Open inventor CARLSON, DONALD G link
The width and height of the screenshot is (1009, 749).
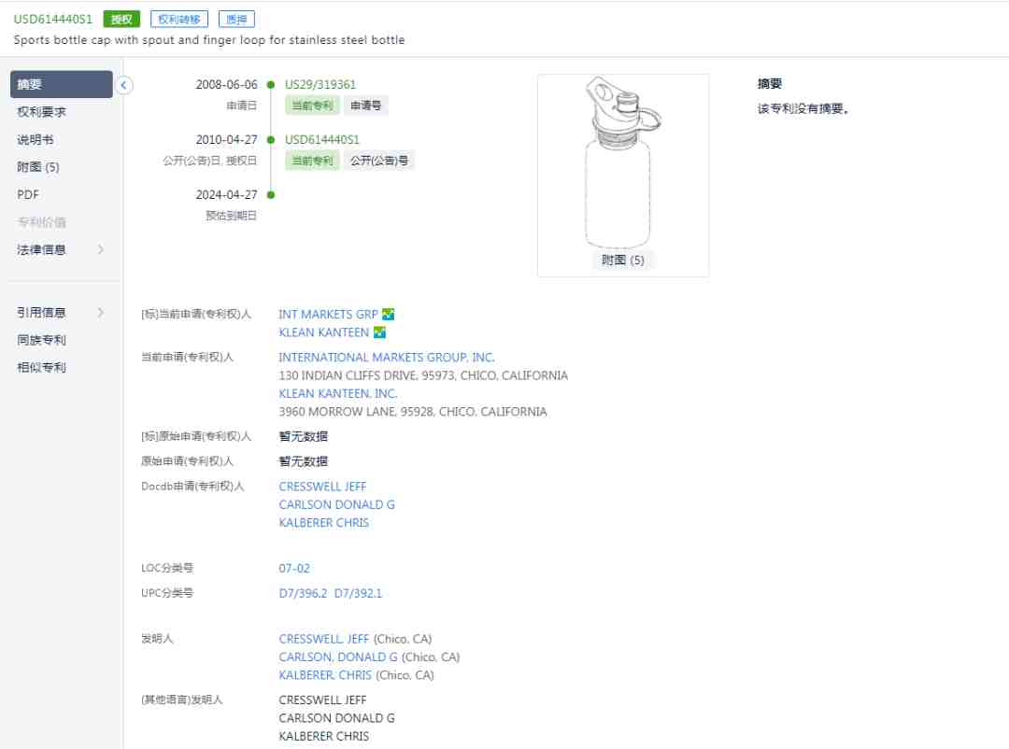click(338, 657)
